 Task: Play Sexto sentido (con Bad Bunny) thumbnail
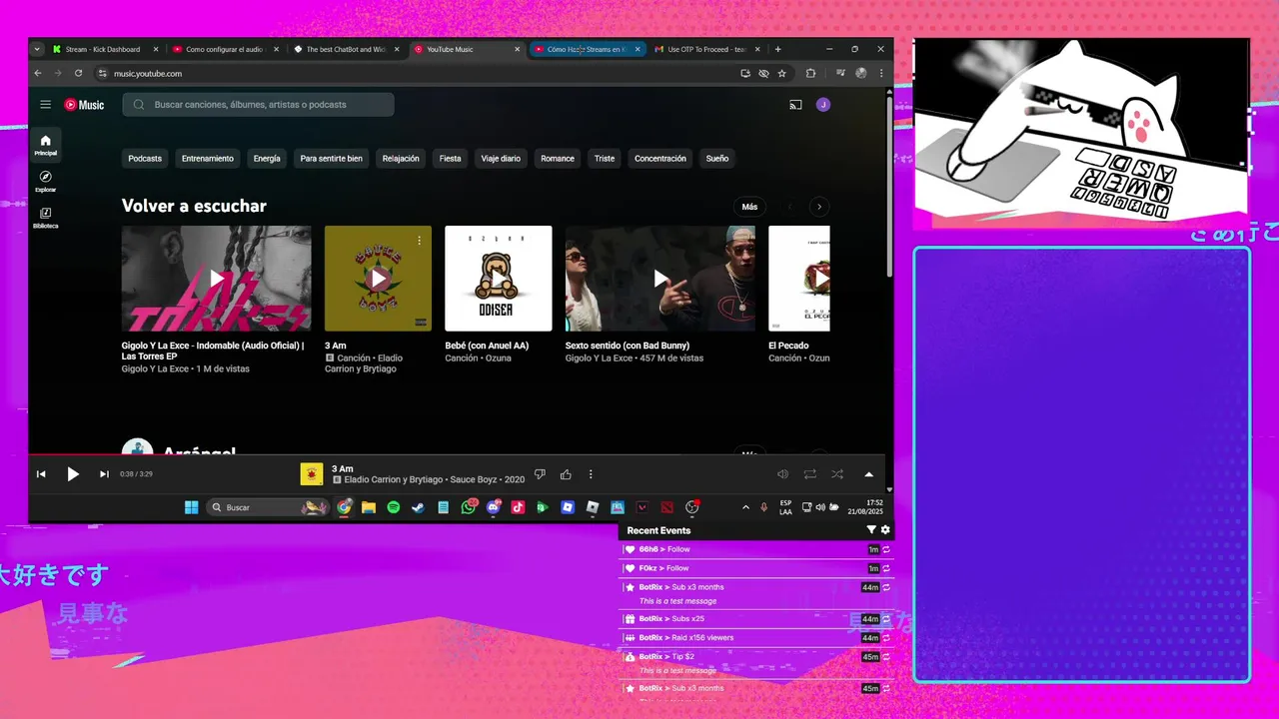coord(660,279)
